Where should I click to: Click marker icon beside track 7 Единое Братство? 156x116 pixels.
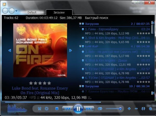pos(83,92)
